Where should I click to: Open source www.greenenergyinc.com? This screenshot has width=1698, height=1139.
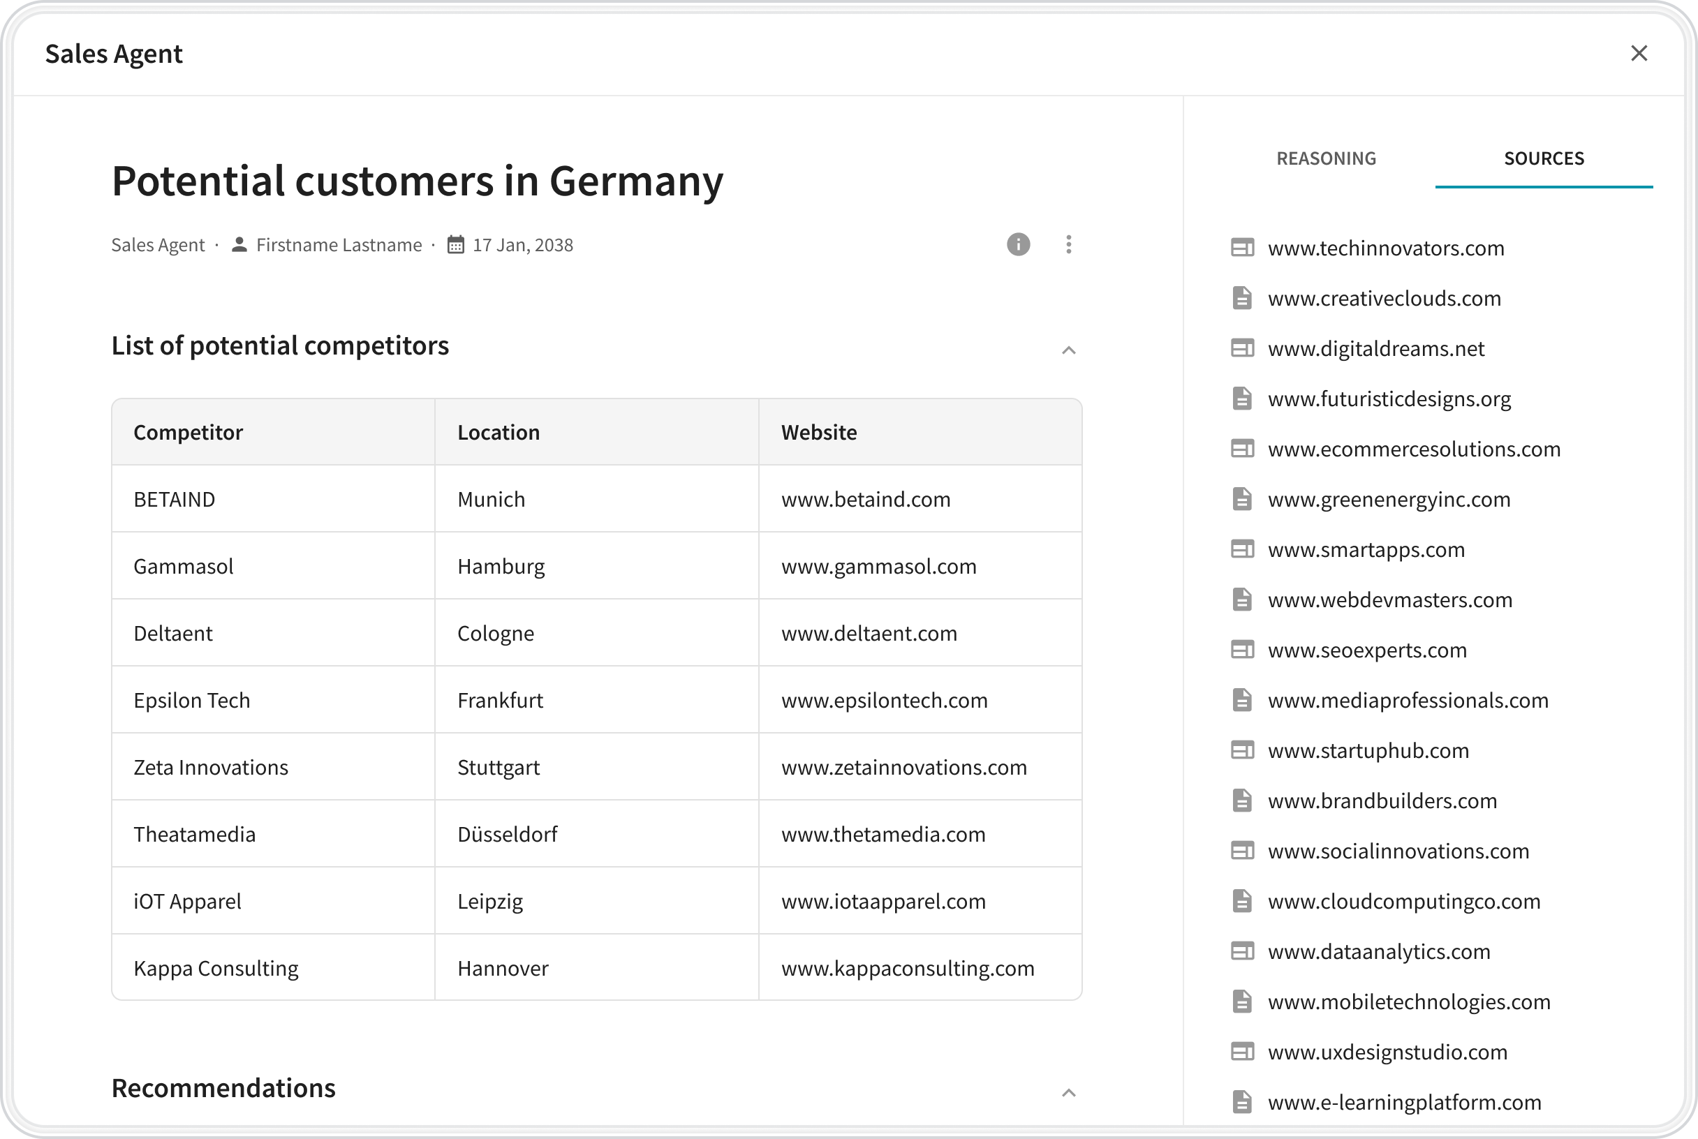tap(1389, 500)
